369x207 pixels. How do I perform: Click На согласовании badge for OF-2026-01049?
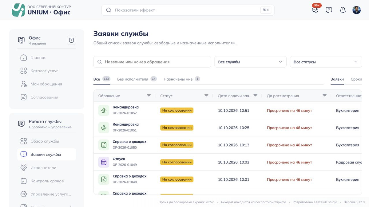(x=177, y=162)
